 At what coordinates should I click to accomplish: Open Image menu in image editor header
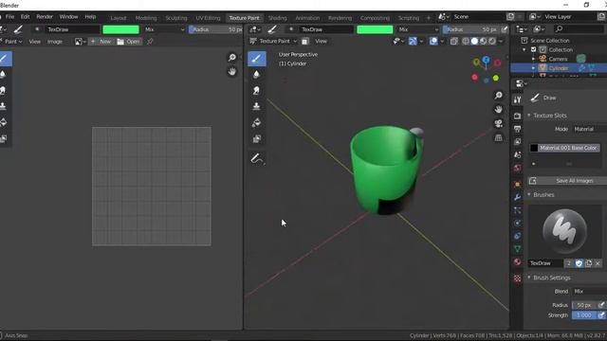tap(55, 42)
